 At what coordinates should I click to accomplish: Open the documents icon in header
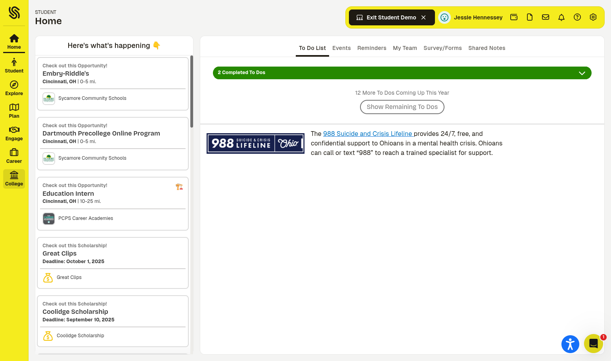click(x=530, y=17)
